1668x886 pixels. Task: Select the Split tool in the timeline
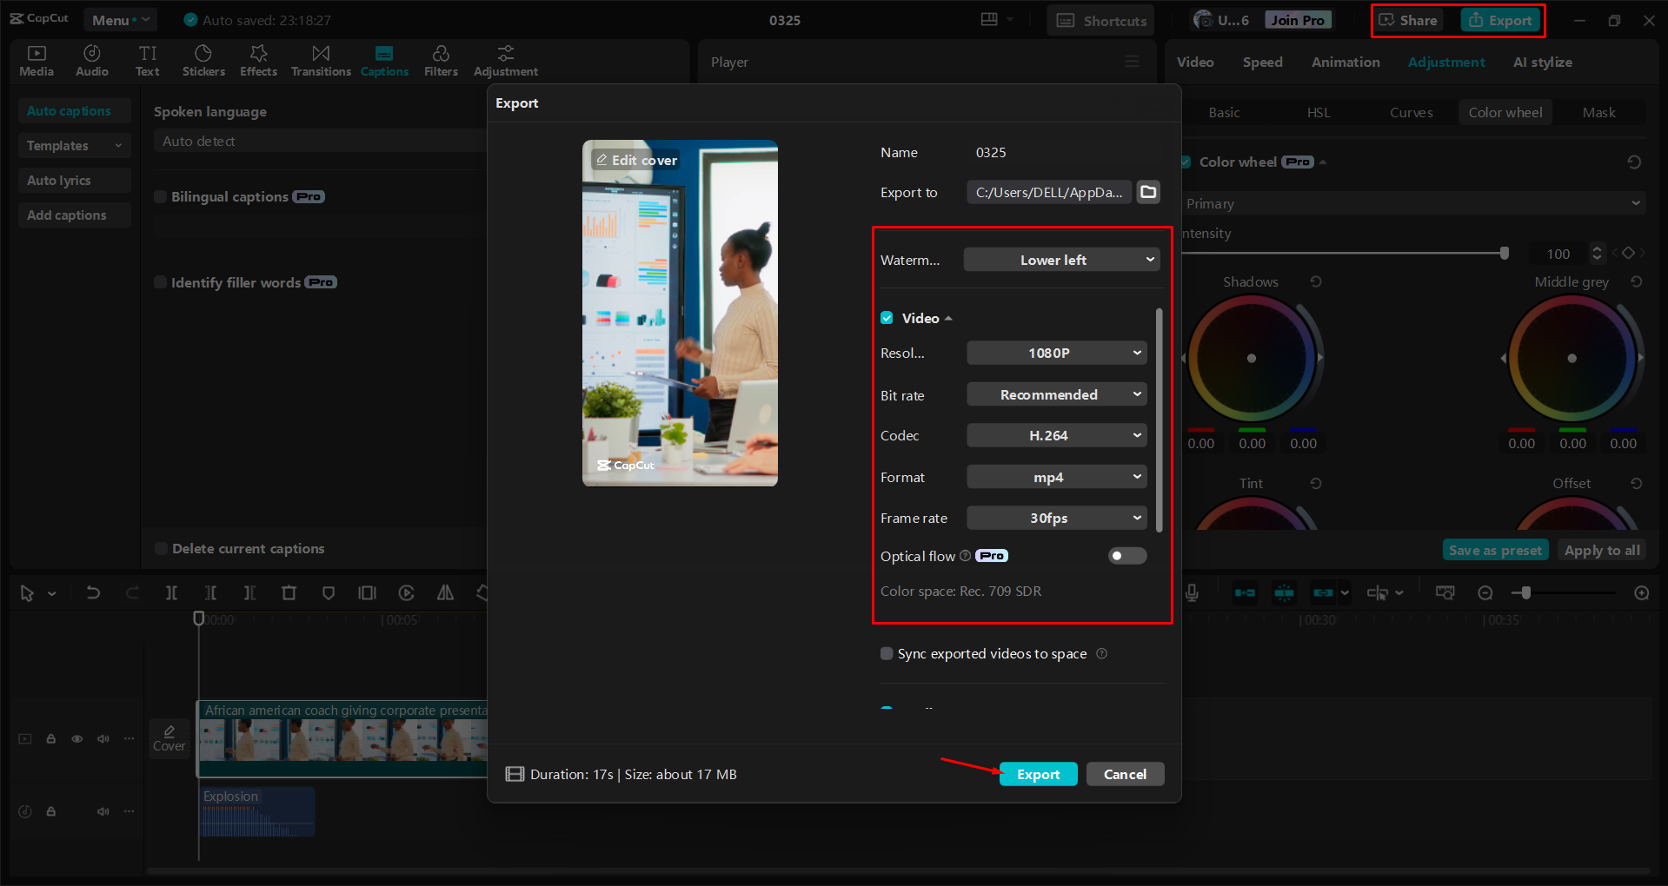(171, 592)
